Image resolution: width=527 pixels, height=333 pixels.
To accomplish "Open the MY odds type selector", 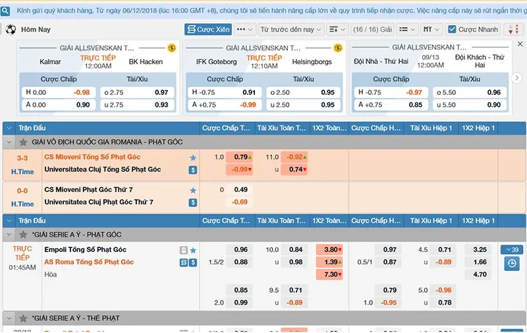I will 431,30.
